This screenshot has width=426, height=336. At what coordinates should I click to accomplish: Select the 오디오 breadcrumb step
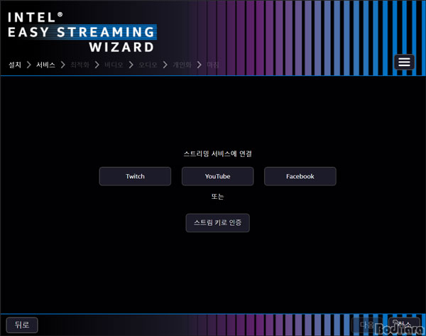click(148, 65)
